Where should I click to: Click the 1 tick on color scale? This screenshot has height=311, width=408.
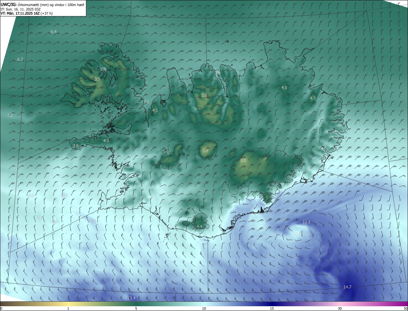69,308
